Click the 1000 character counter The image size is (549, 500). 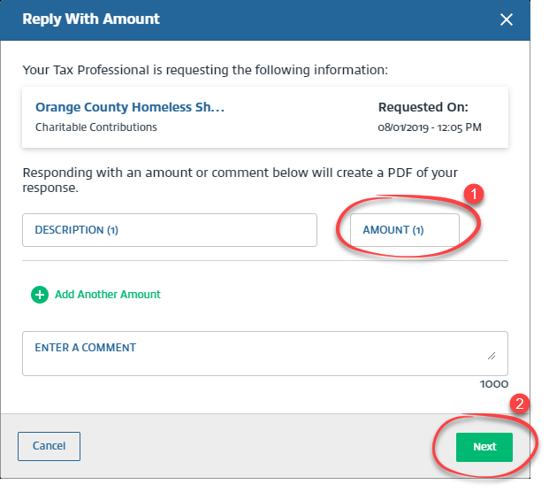coord(493,385)
